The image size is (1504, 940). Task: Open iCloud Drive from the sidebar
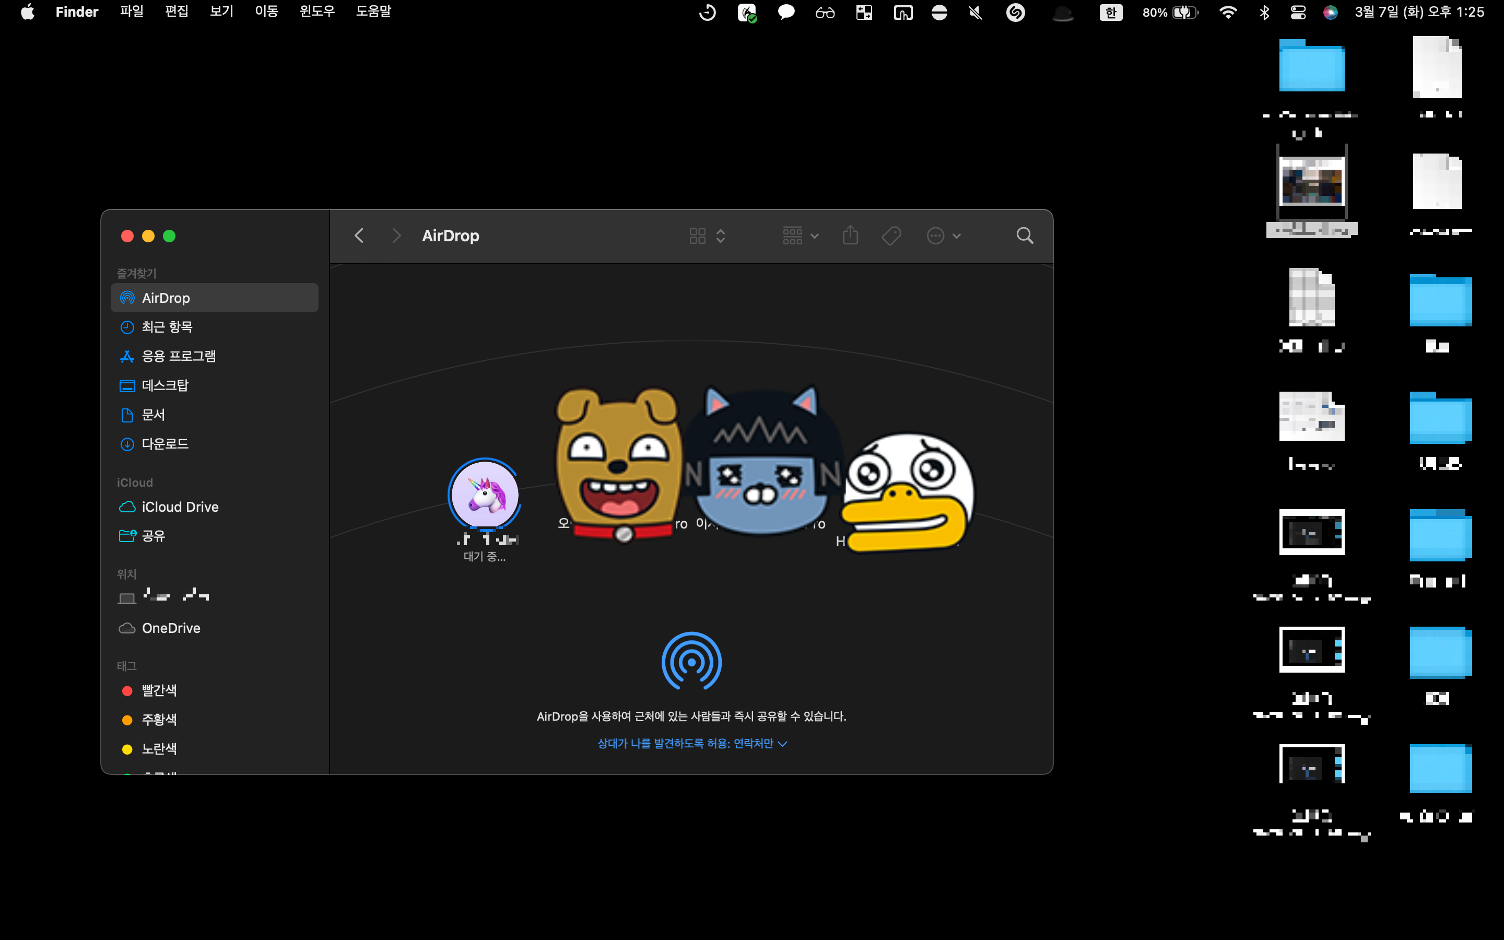[x=180, y=507]
